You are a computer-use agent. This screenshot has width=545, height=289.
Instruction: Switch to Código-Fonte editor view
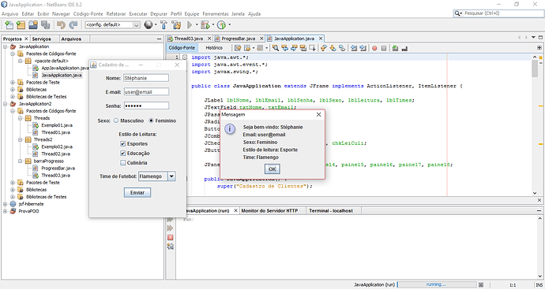point(182,48)
